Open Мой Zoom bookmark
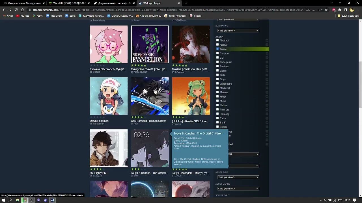This screenshot has height=203, width=362. [x=54, y=16]
